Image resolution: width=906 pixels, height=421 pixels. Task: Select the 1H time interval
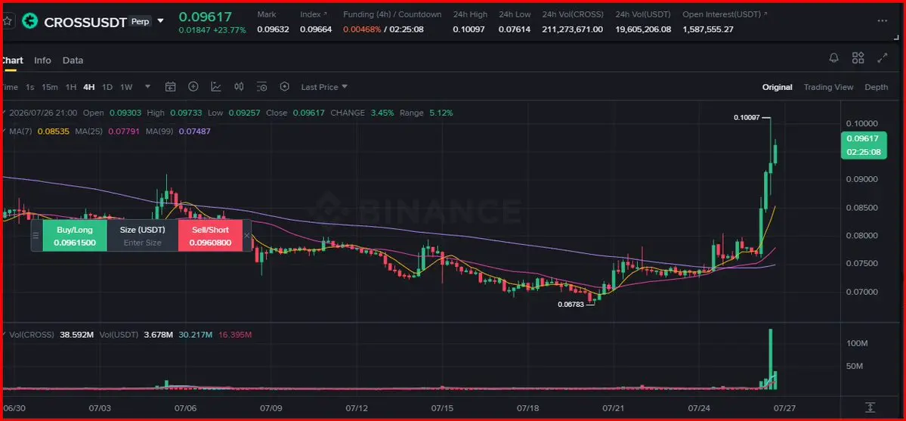click(x=70, y=88)
